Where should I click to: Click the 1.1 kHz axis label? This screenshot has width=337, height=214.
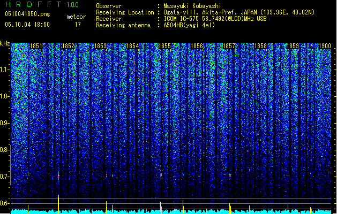(x=4, y=70)
